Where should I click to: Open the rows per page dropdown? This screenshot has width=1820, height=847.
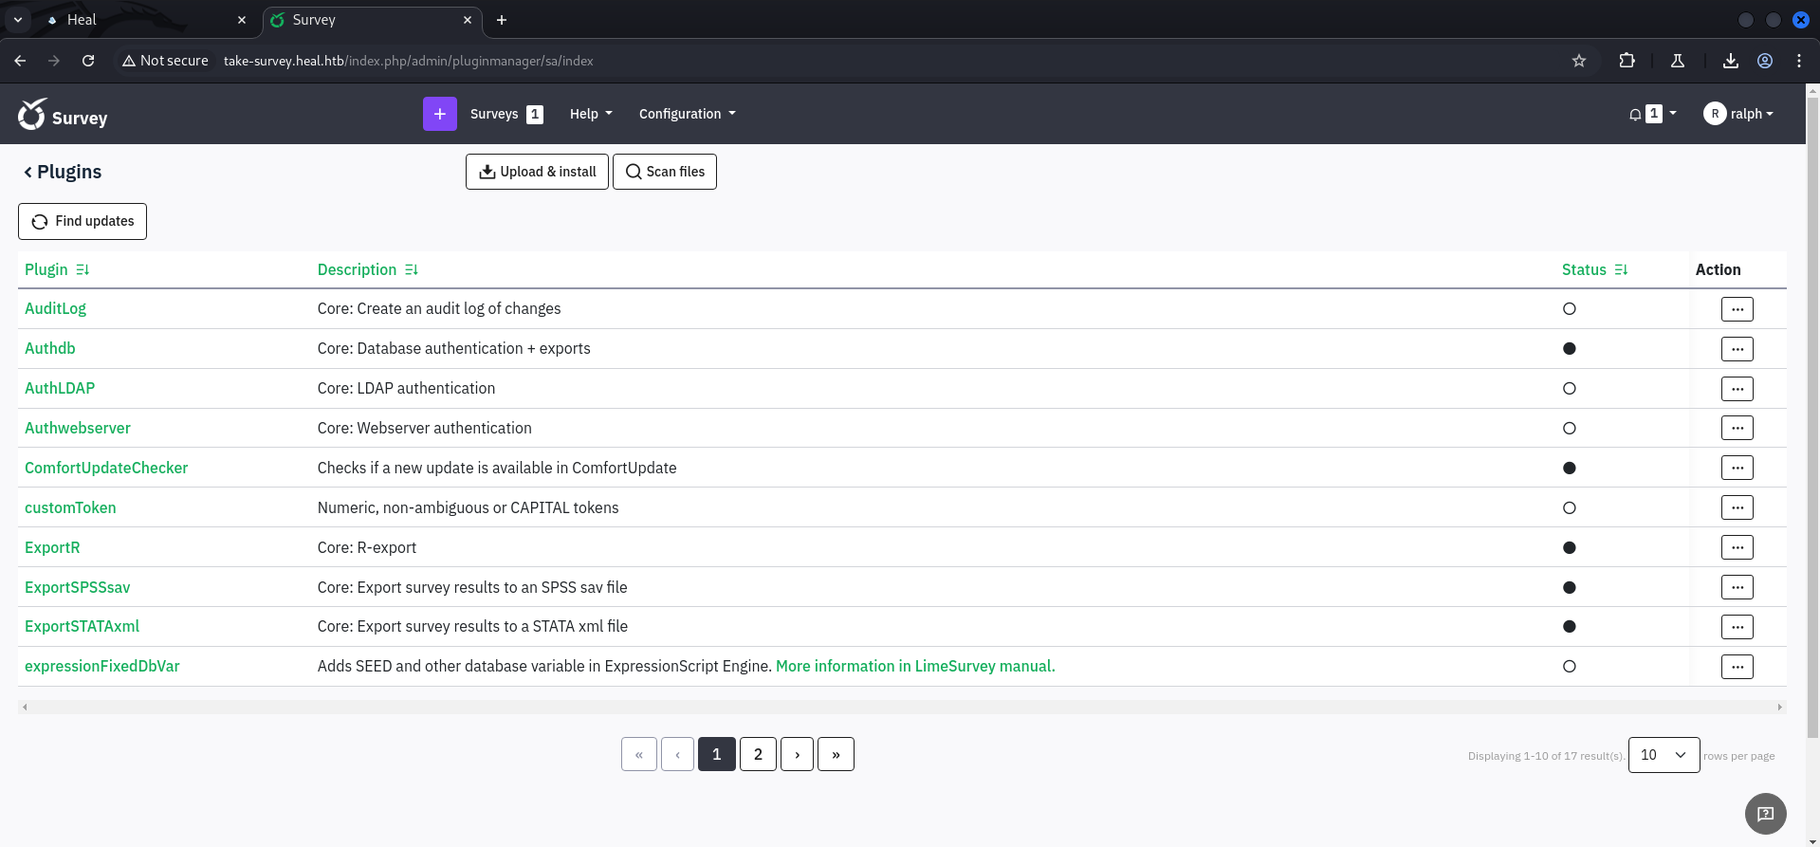pyautogui.click(x=1663, y=755)
